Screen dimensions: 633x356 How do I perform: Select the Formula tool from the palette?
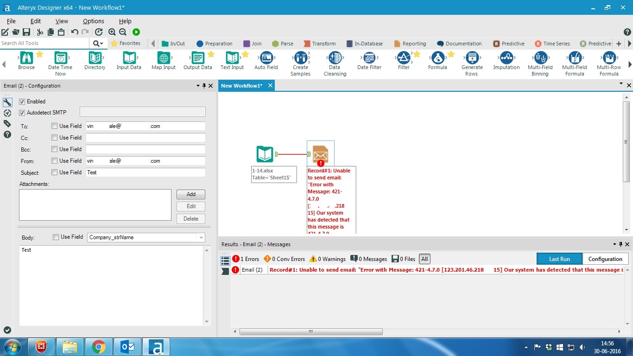pos(437,60)
